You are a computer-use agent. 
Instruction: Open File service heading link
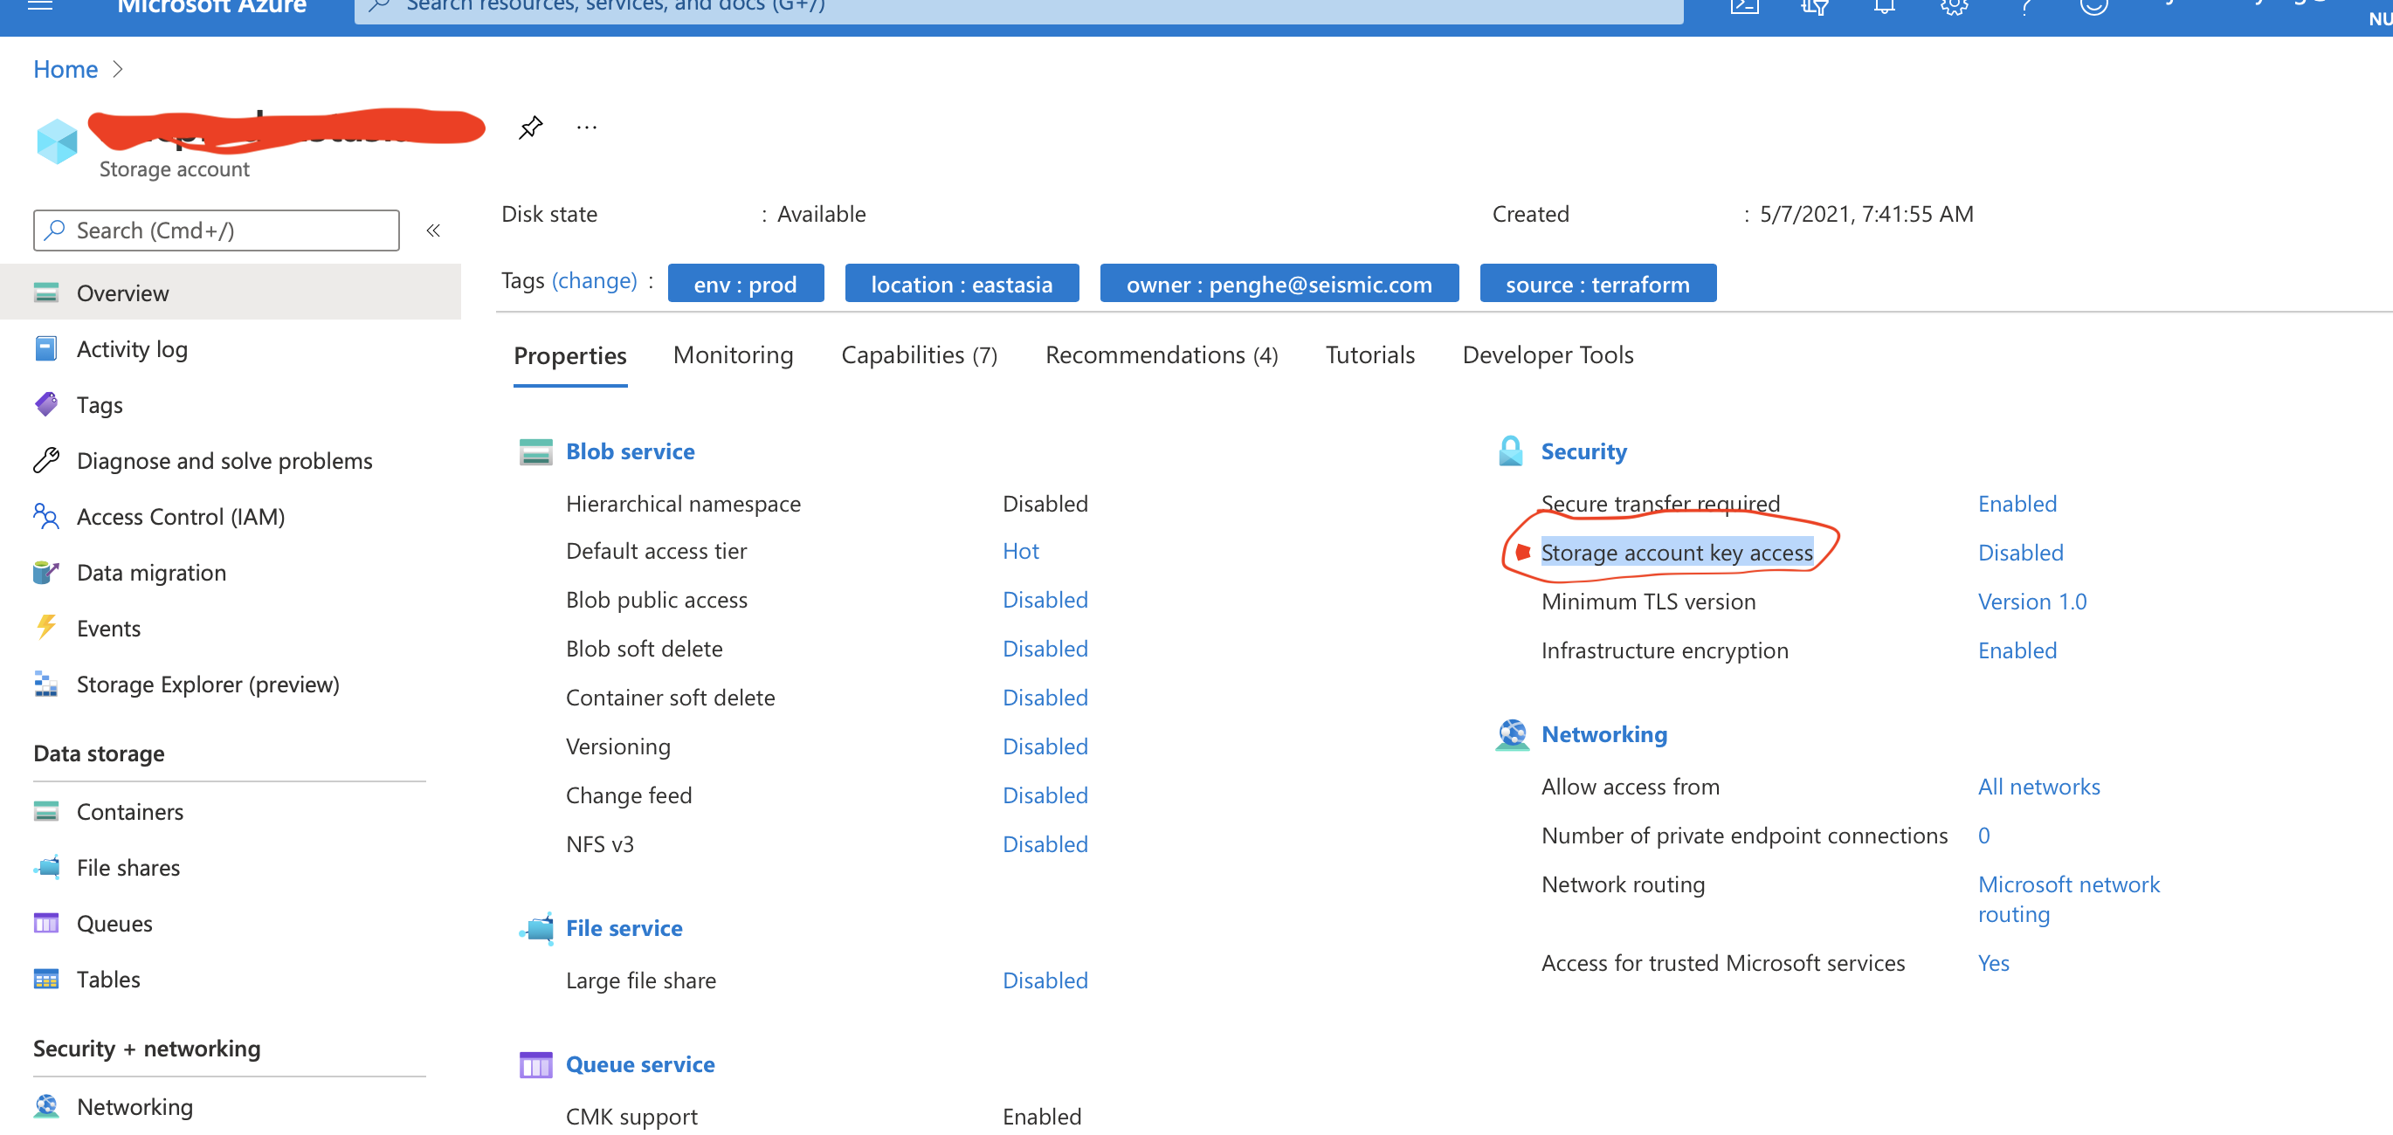click(624, 928)
